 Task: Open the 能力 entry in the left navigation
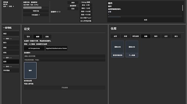[x=11, y=43]
